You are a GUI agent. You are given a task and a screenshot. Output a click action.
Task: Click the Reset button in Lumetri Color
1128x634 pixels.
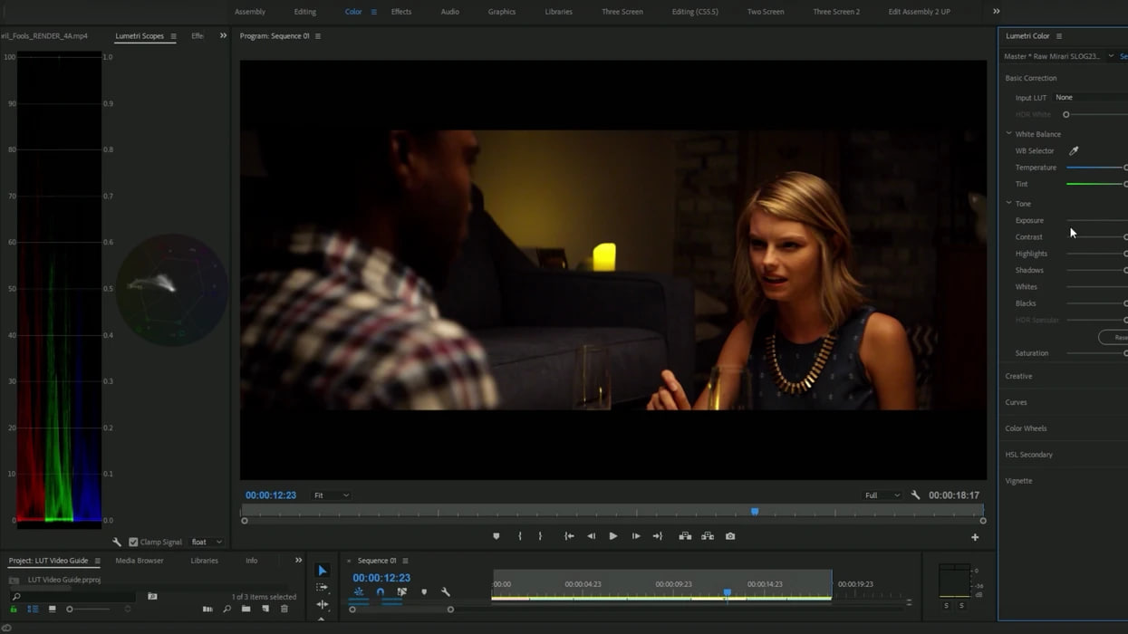1118,337
